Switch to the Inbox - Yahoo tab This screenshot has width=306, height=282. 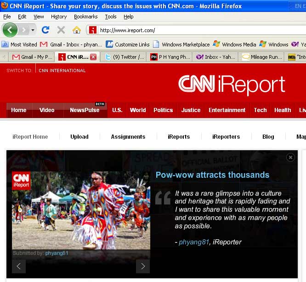tap(215, 57)
